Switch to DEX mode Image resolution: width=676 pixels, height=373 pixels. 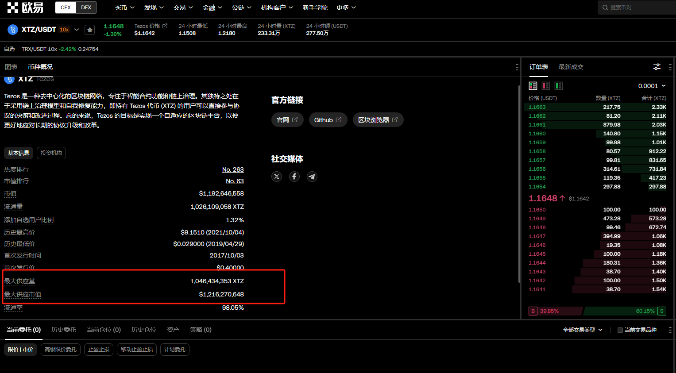(x=86, y=8)
